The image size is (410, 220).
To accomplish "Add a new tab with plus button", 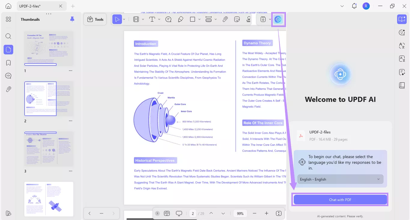I will [x=73, y=6].
